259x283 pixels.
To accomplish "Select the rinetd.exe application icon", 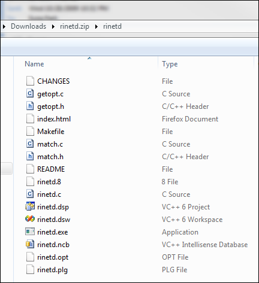I will click(x=30, y=232).
